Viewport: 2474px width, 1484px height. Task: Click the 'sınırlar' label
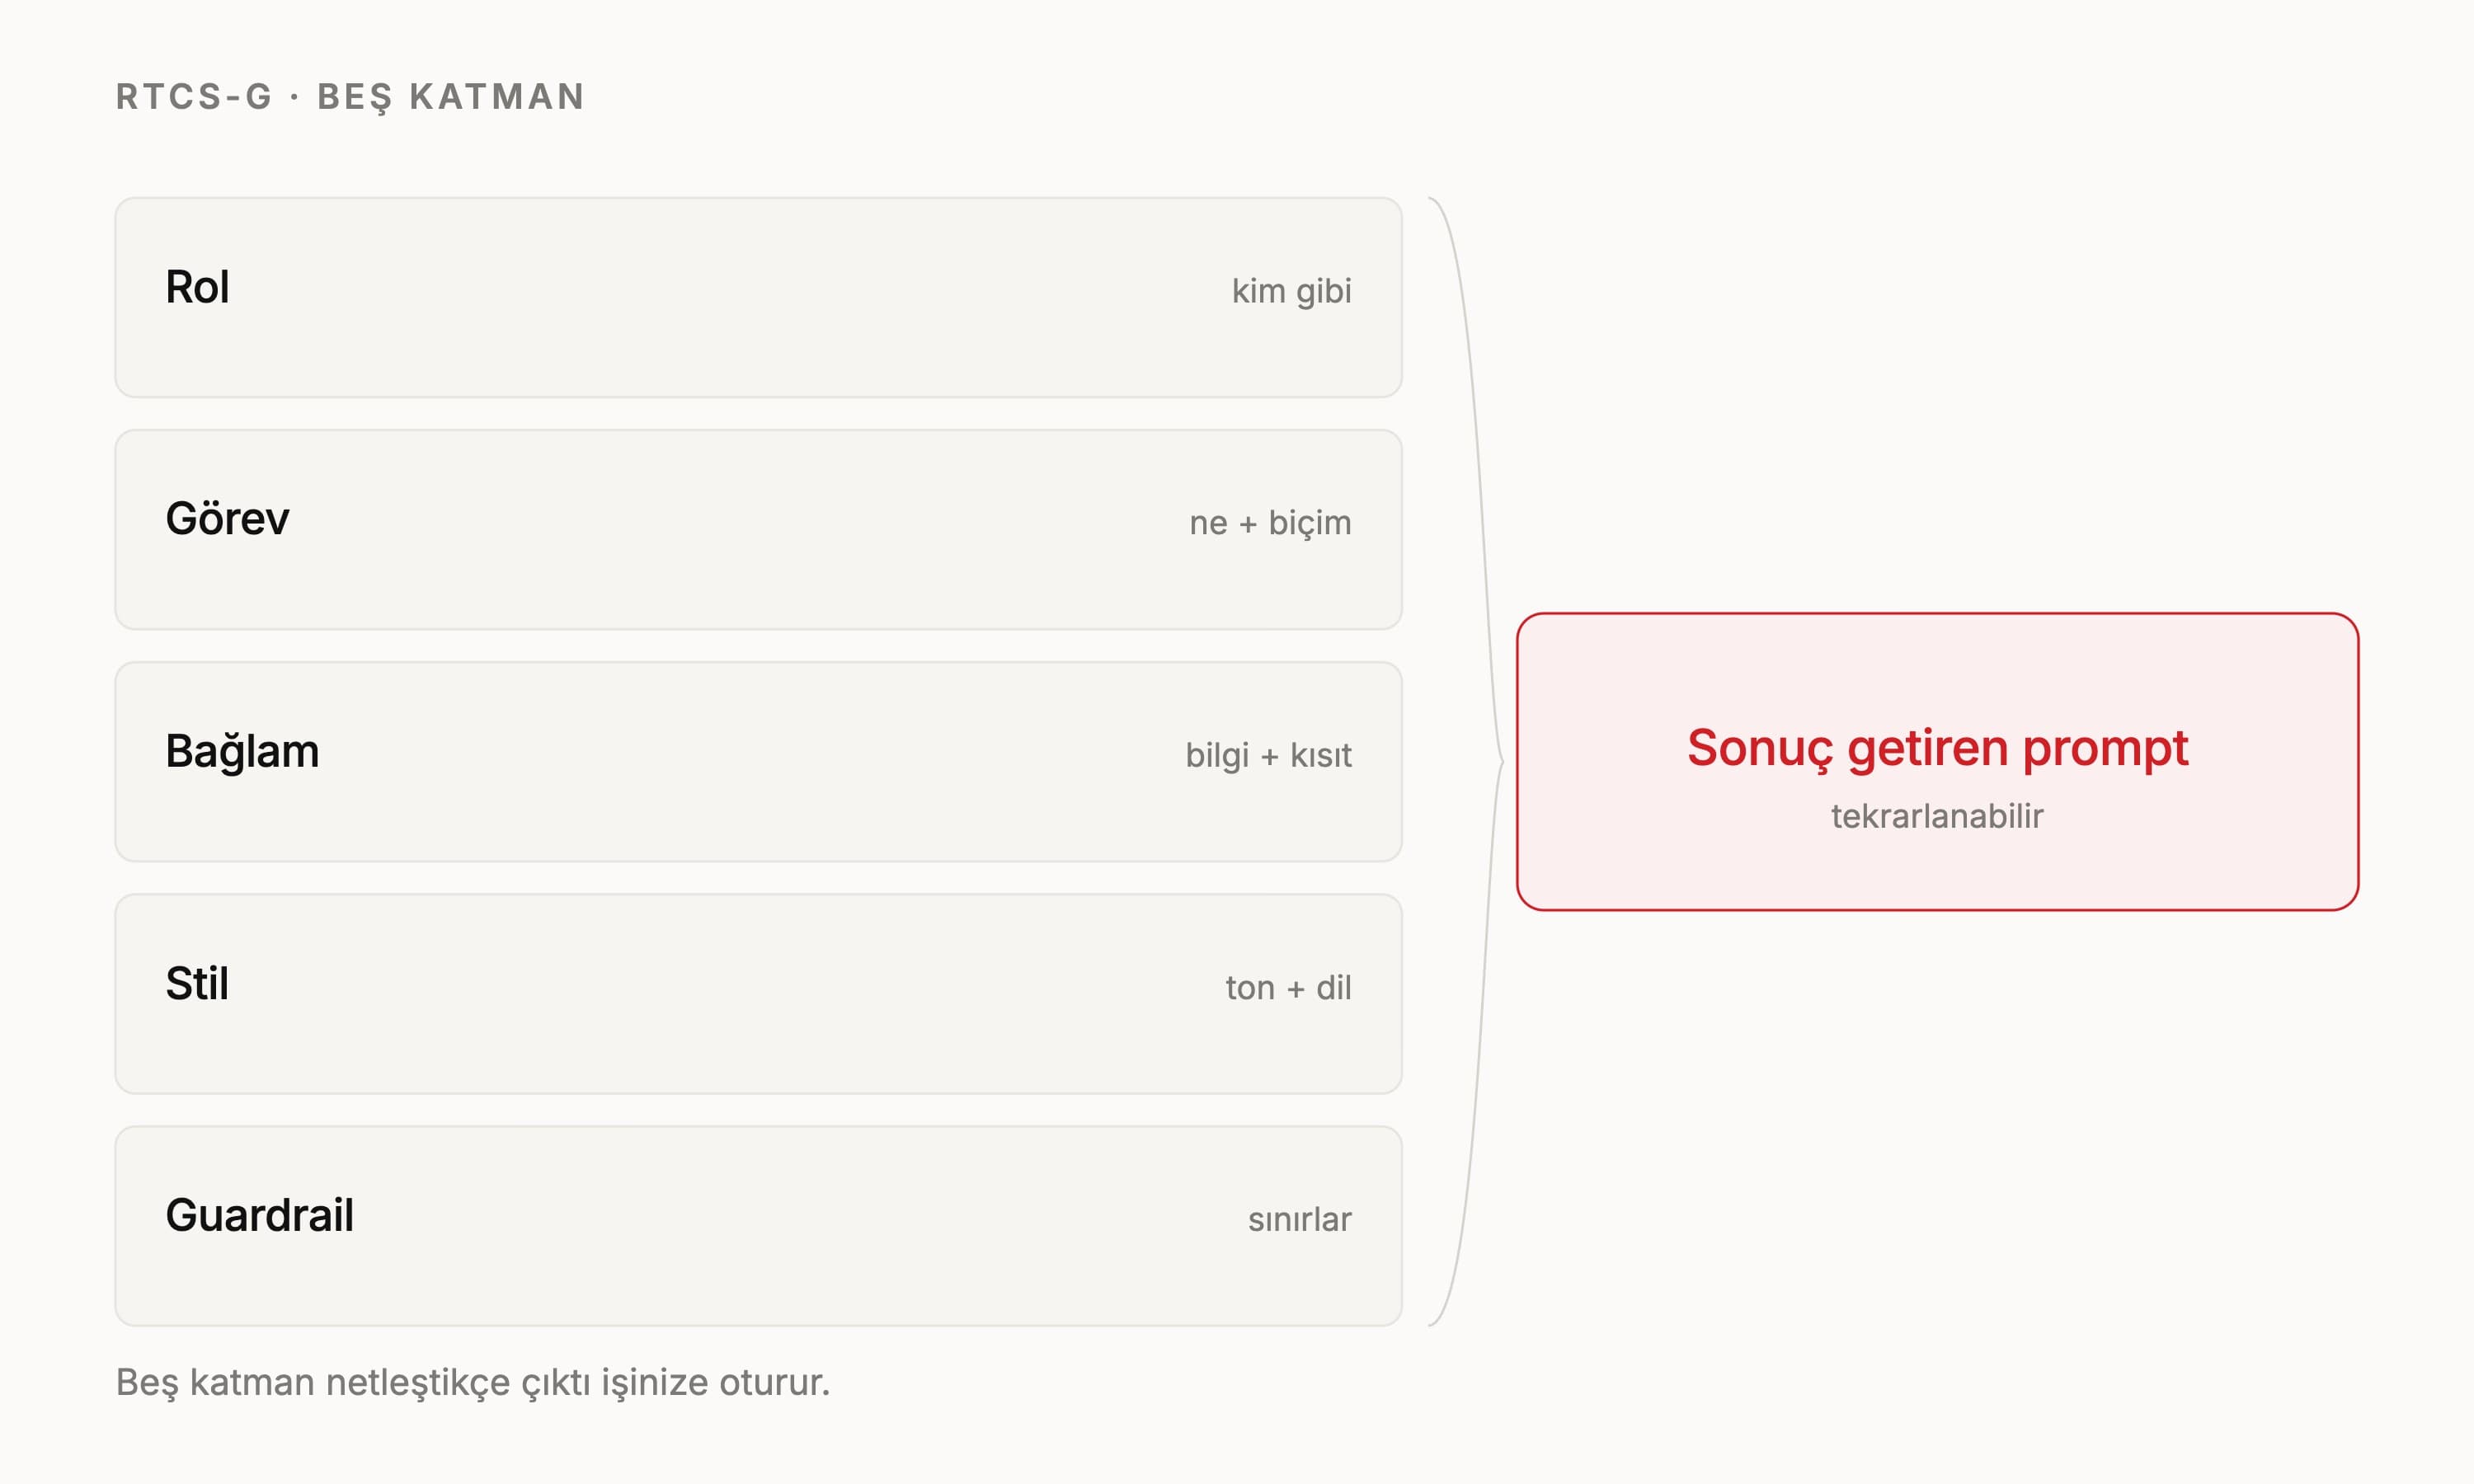[x=1299, y=1219]
